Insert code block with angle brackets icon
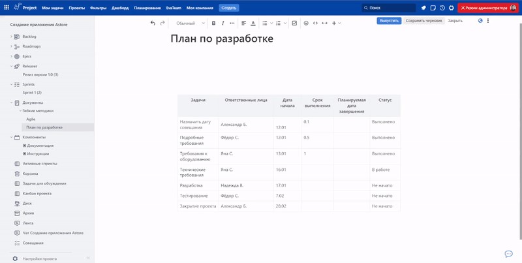The image size is (522, 263). point(315,23)
